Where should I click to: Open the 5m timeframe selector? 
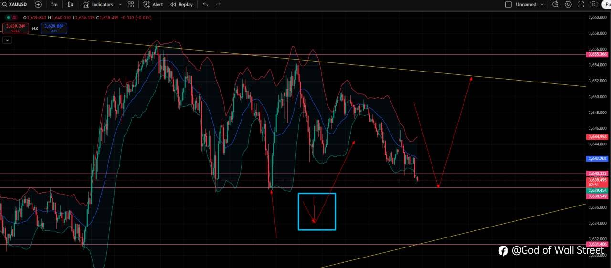(54, 4)
